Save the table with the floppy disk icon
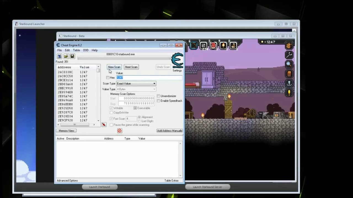Screen dimensions: 353x198 coord(72,56)
